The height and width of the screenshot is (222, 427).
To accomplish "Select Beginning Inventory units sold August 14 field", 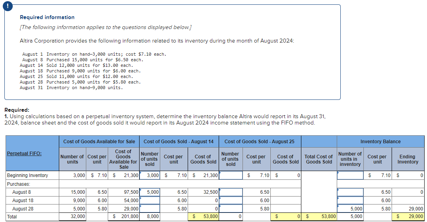I will [x=149, y=175].
